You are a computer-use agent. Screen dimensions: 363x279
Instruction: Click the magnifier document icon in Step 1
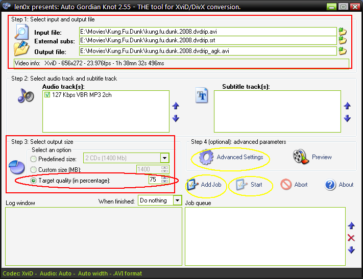(21, 32)
